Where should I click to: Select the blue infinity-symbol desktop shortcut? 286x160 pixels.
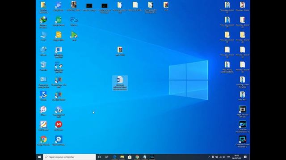(74, 21)
